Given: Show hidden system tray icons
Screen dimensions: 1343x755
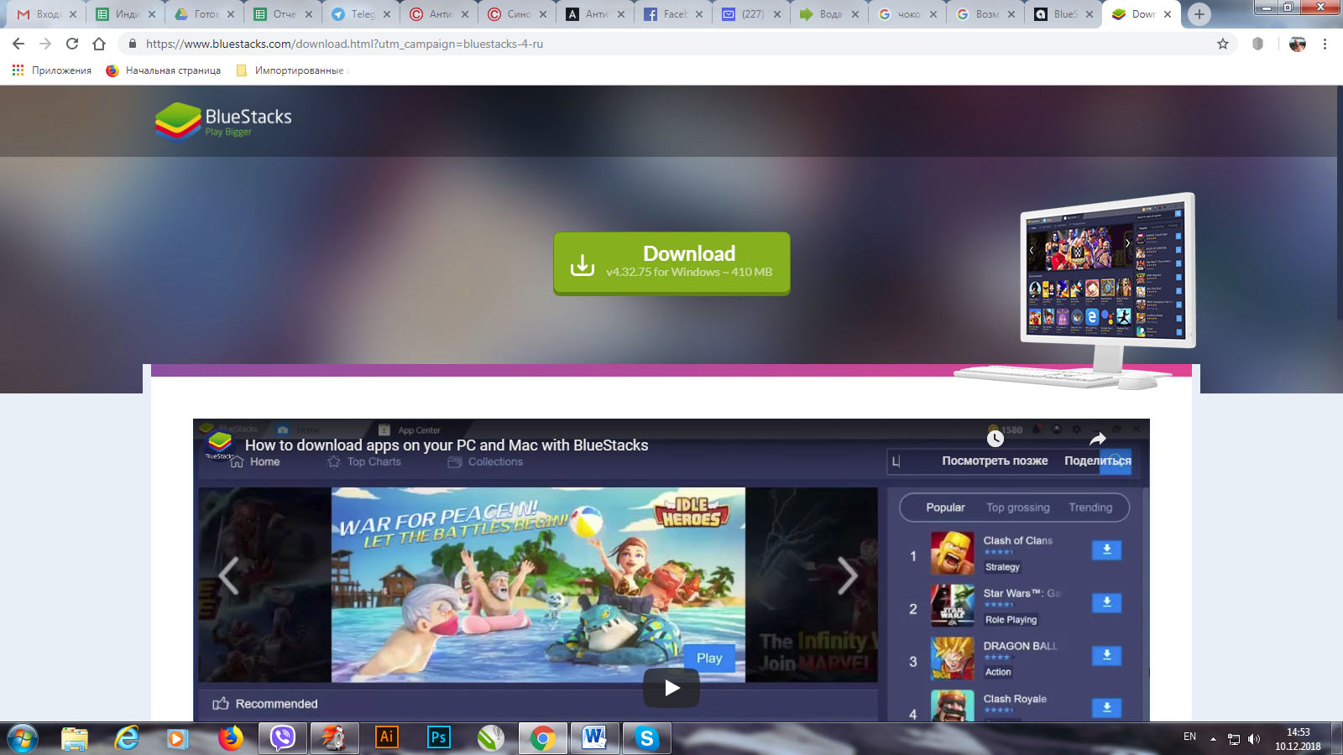Looking at the screenshot, I should pos(1213,739).
